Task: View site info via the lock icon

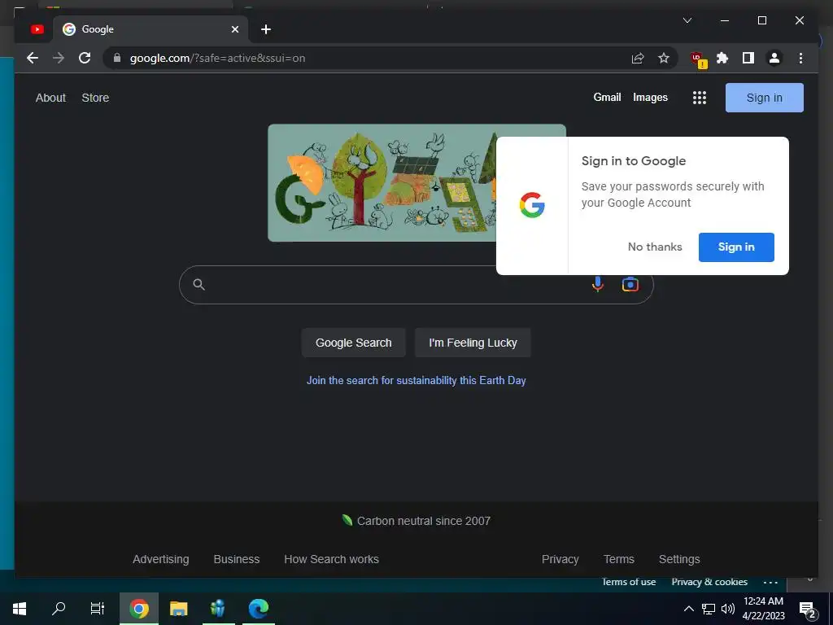Action: point(117,58)
